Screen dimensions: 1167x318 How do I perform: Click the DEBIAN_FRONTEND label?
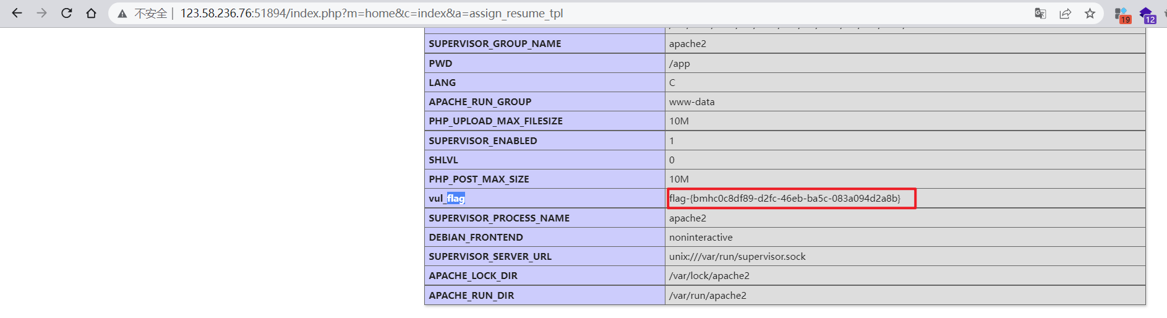coord(476,237)
